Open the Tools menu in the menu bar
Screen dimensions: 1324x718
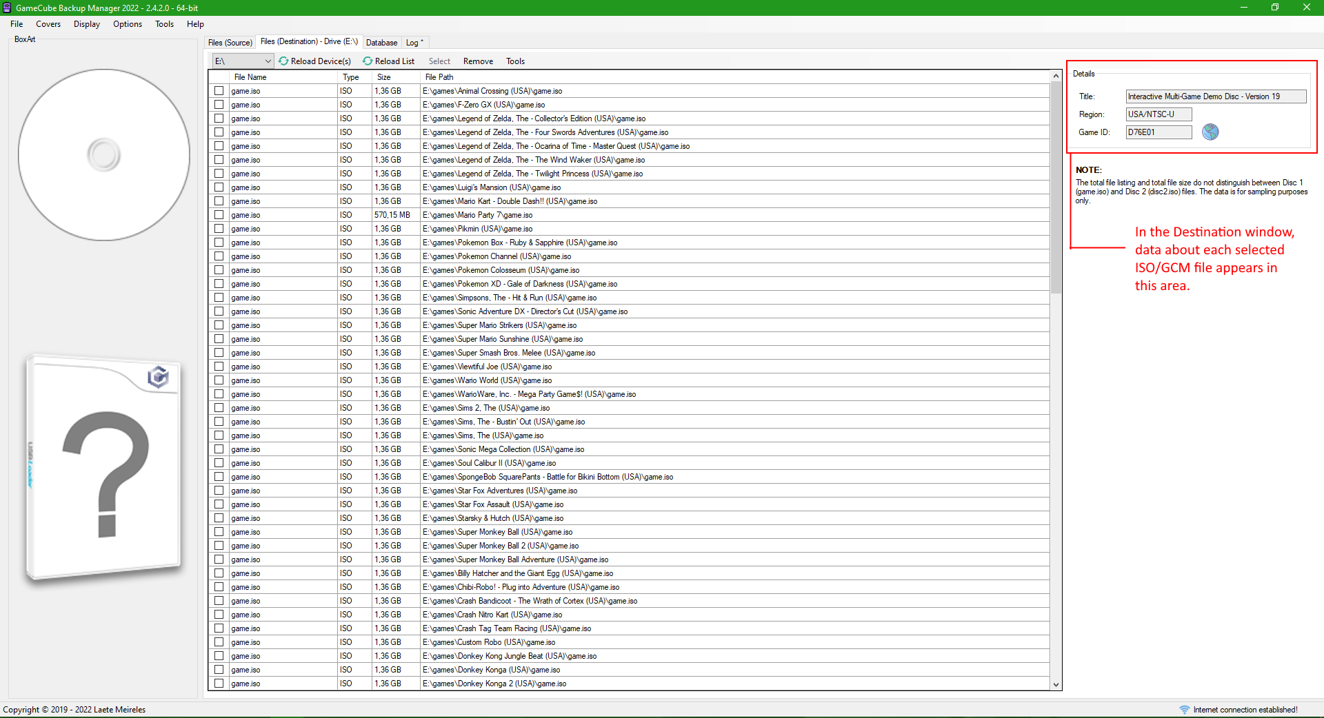[x=164, y=24]
